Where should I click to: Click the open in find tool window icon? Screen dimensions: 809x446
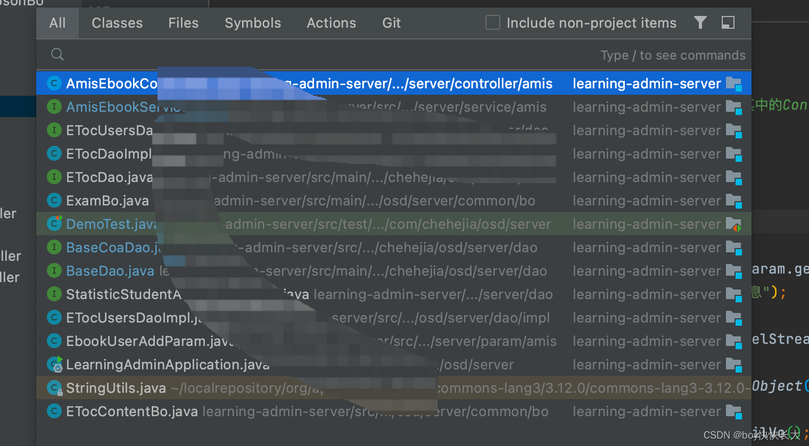point(728,22)
